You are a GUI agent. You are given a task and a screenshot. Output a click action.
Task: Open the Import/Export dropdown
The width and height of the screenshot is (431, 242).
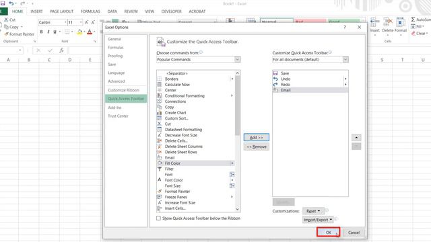(318, 220)
